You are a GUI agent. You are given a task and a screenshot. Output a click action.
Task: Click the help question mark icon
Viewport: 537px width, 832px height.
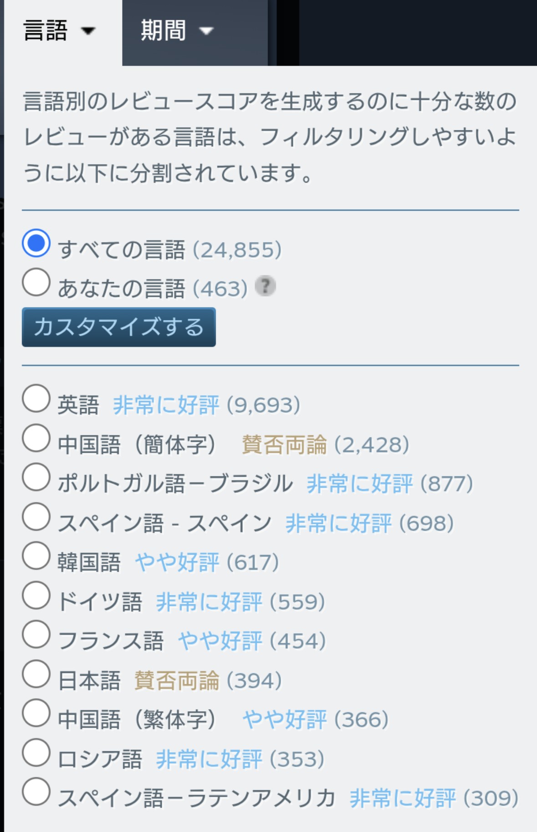(x=265, y=287)
